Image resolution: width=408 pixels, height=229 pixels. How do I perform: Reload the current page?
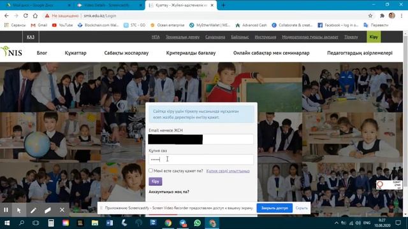[x=25, y=15]
